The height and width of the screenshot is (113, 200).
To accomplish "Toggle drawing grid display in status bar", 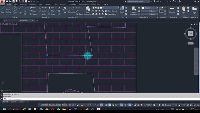I will [70, 105].
